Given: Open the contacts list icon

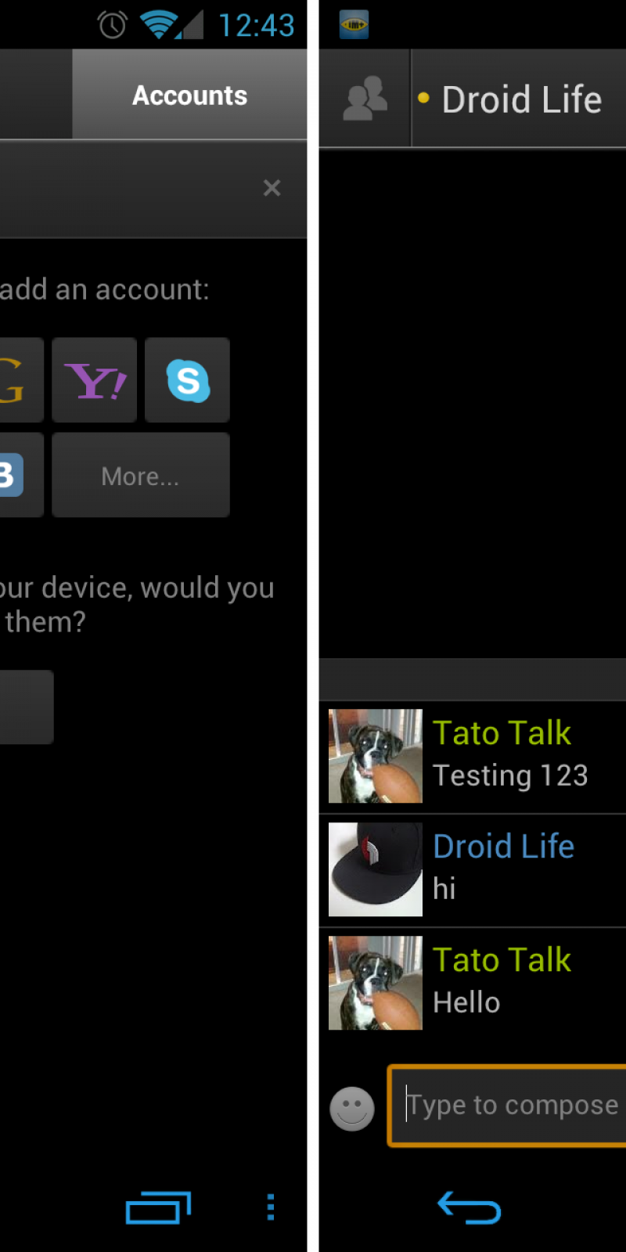Looking at the screenshot, I should click(365, 99).
